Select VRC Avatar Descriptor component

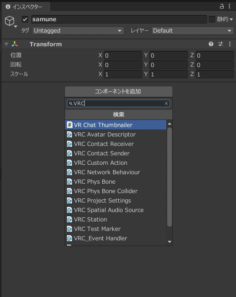click(115, 135)
